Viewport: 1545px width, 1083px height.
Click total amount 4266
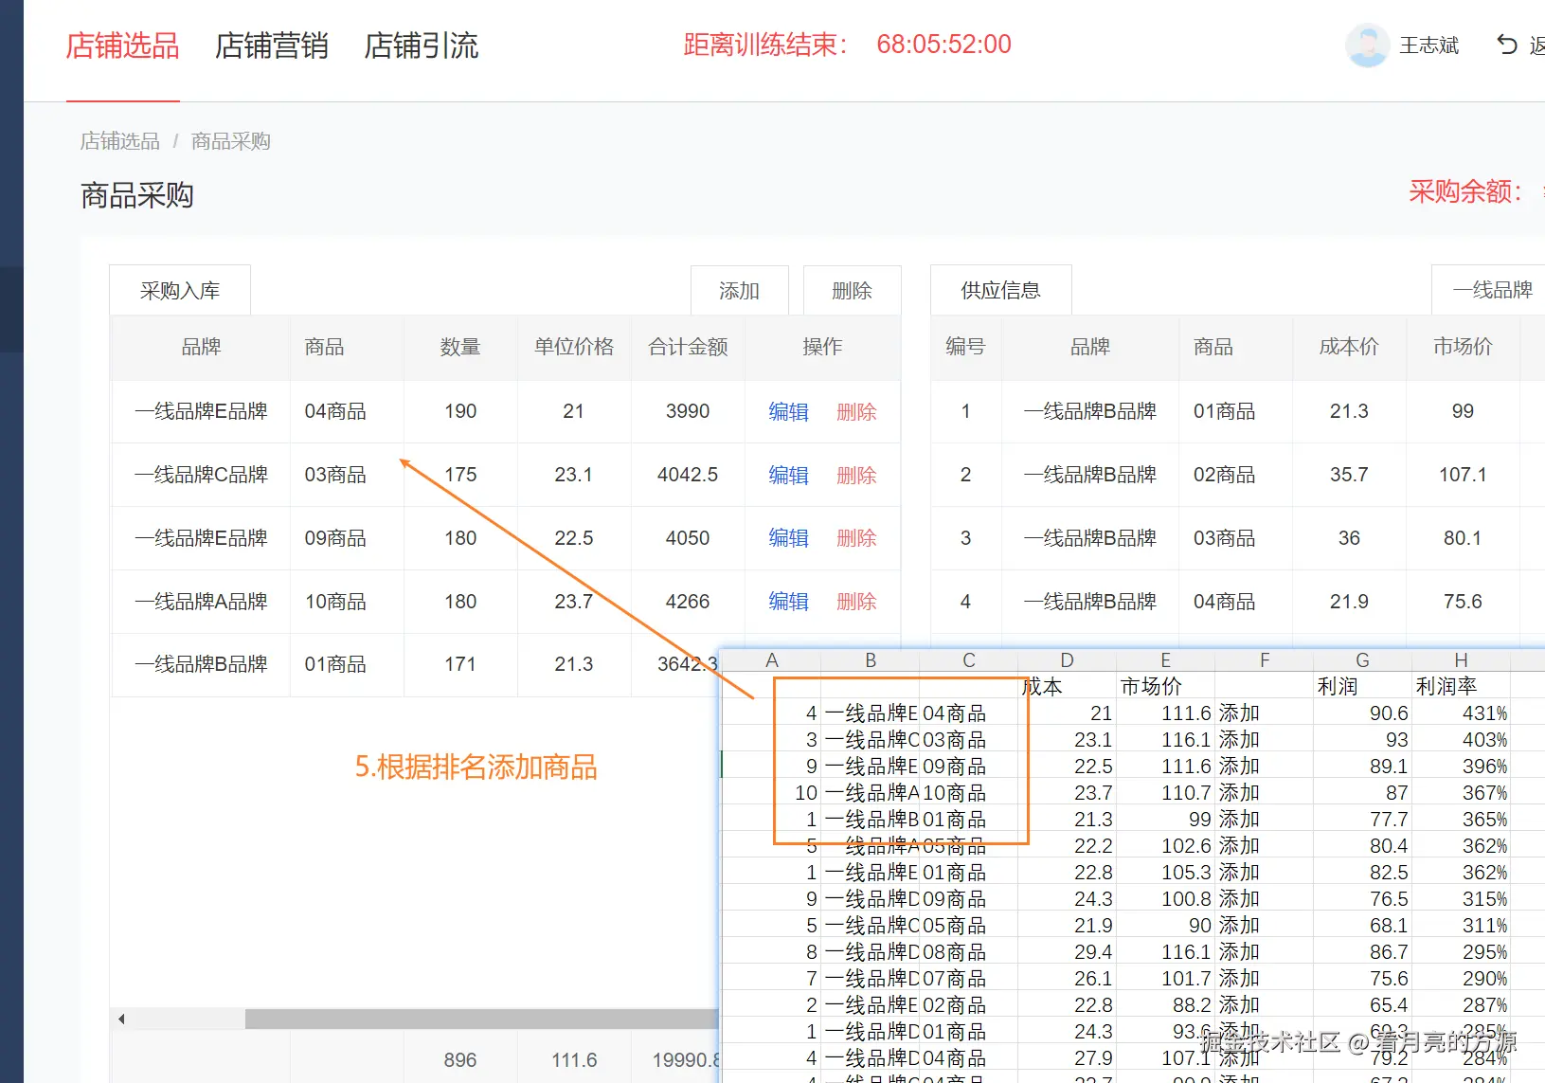688,602
